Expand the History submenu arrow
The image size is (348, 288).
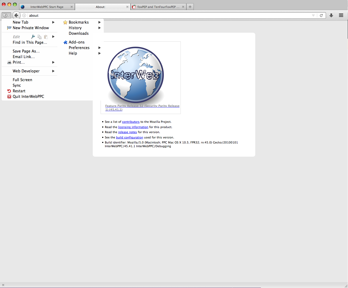pos(100,28)
